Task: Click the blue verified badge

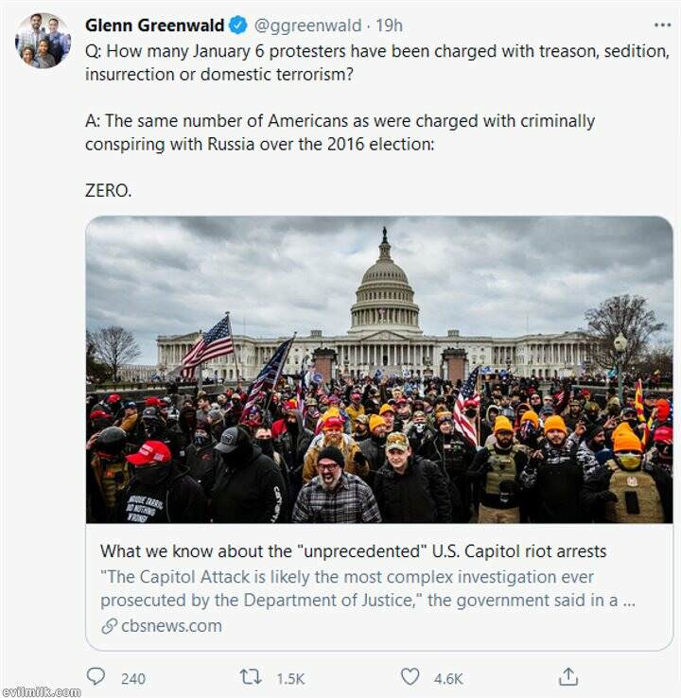Action: 238,26
